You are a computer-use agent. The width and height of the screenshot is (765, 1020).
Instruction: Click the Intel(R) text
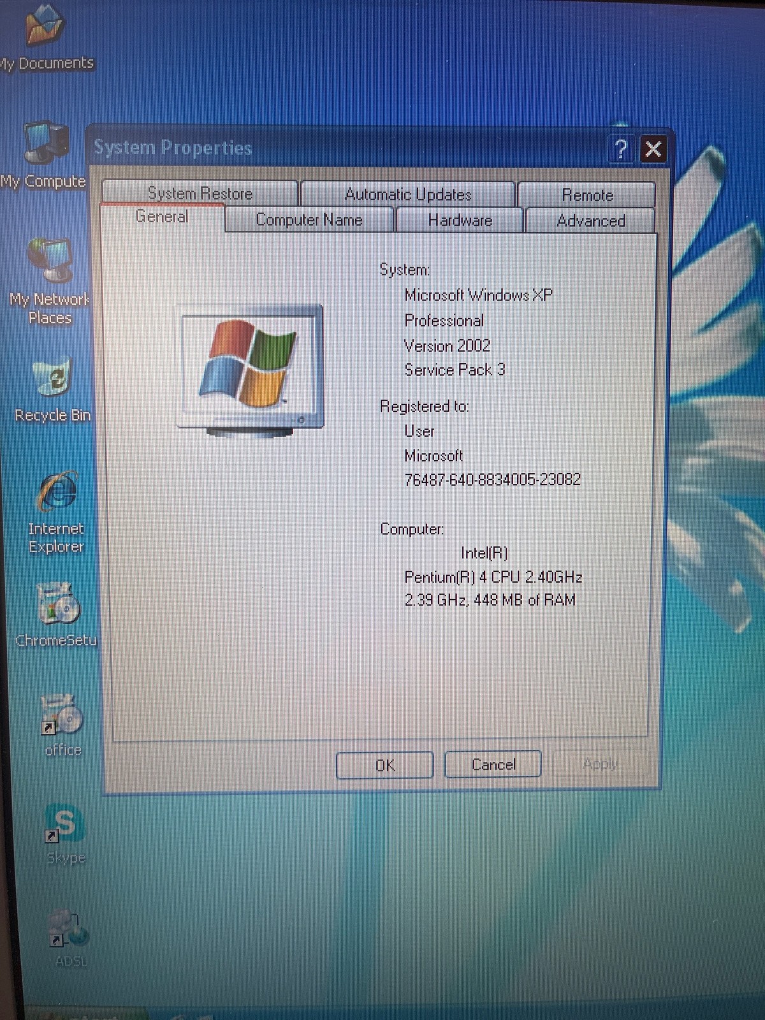point(484,553)
